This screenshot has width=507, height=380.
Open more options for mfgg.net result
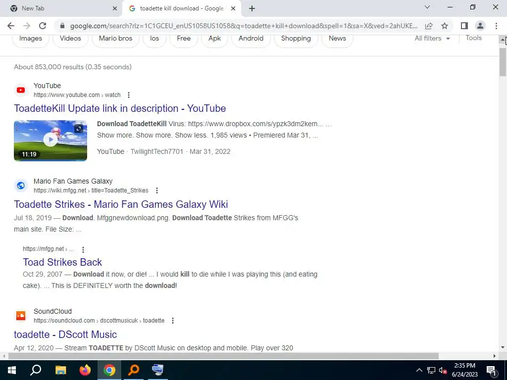[x=83, y=249]
